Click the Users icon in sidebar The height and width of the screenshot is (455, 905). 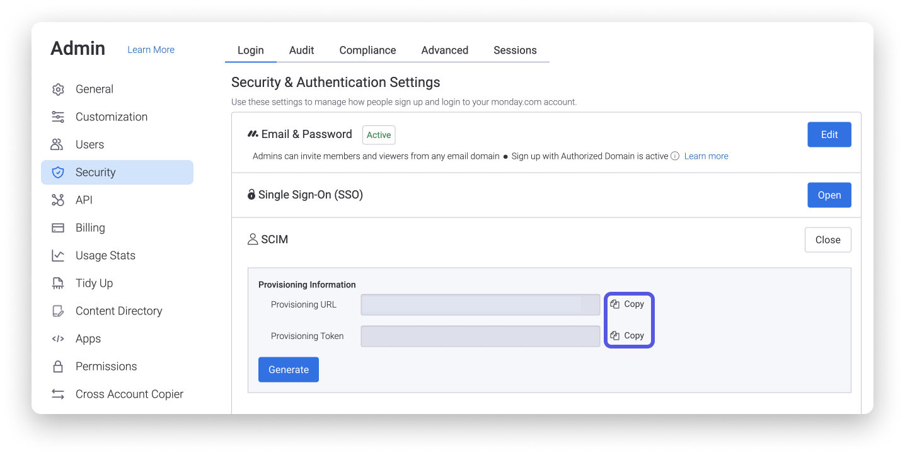coord(58,144)
